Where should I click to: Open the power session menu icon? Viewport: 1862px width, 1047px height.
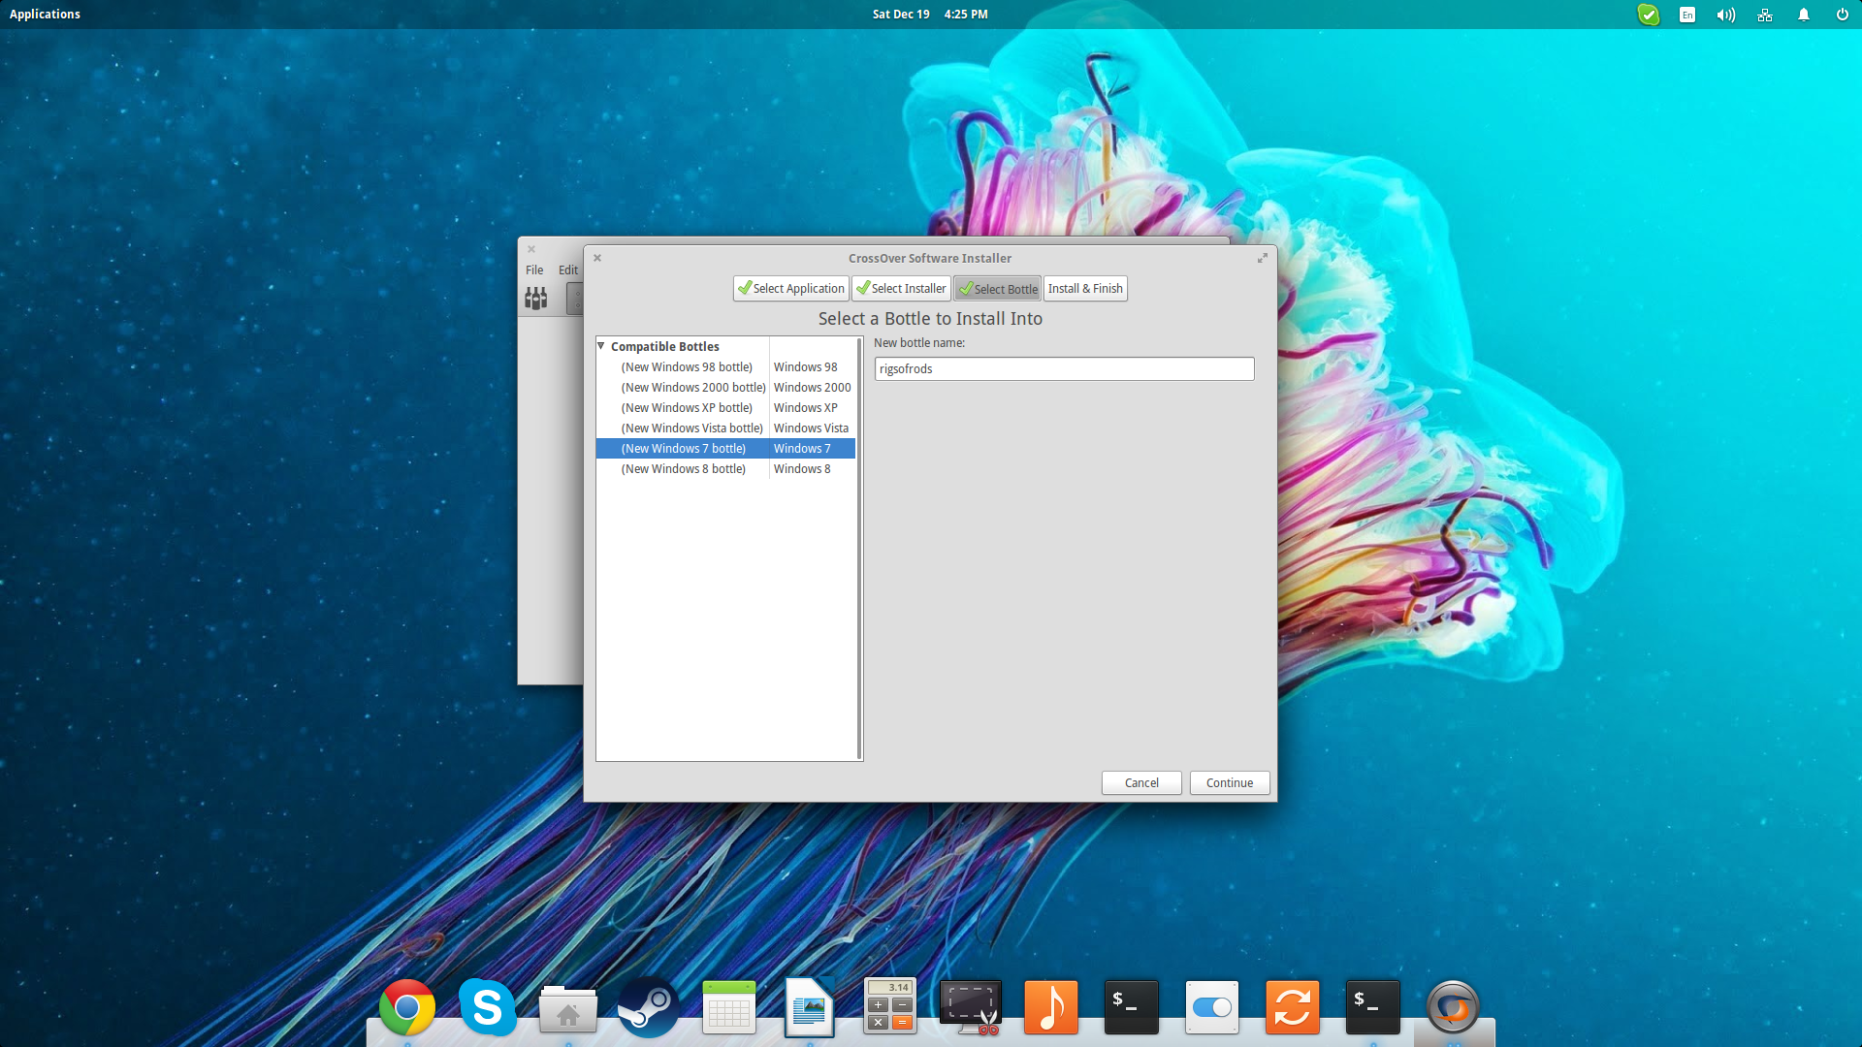(1843, 15)
